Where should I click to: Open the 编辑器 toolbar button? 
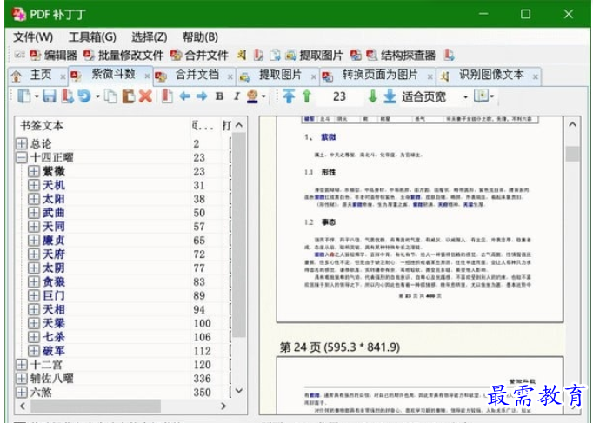[x=53, y=56]
